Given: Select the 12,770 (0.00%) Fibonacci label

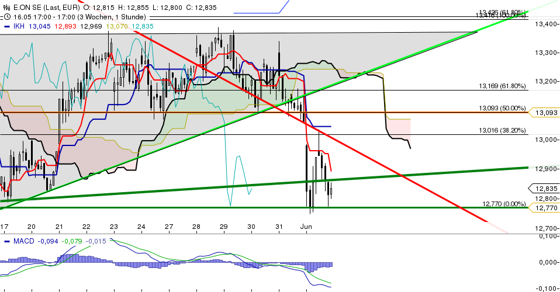Looking at the screenshot, I should coord(504,204).
